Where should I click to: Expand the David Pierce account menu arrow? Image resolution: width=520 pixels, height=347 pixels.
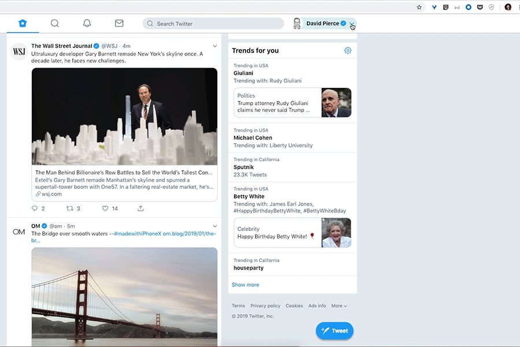tap(352, 24)
